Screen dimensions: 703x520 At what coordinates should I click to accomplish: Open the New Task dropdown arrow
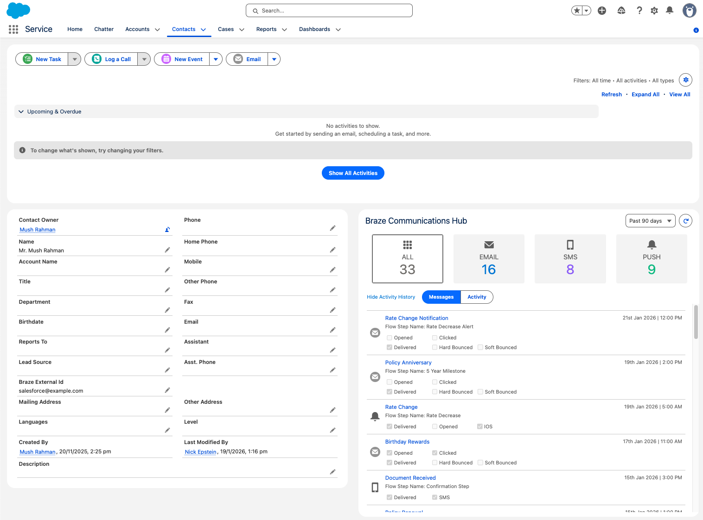coord(75,59)
